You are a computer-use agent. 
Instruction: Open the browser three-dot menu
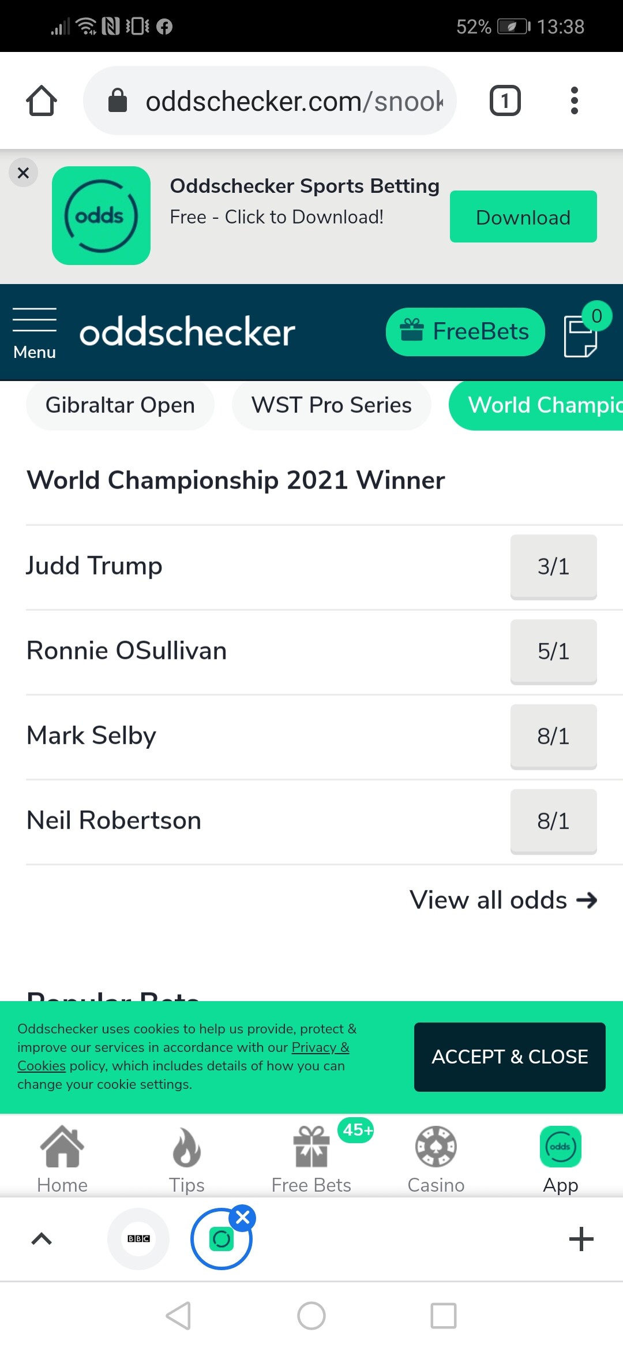[x=574, y=101]
